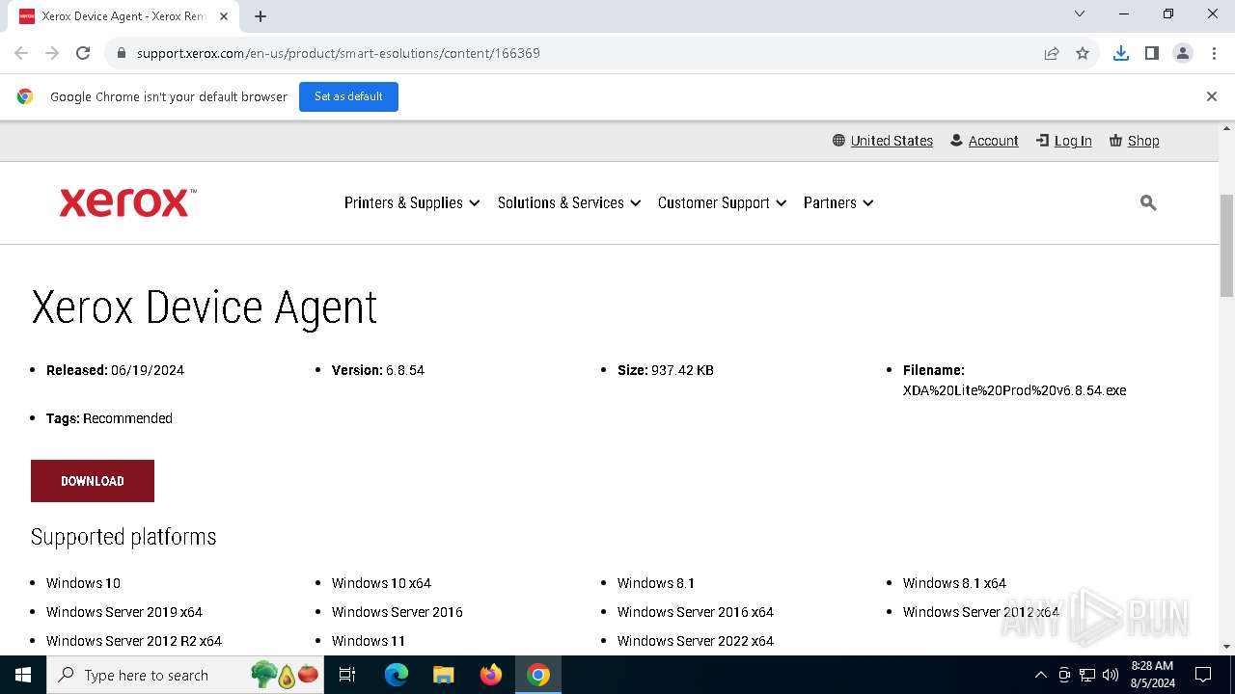Launch Microsoft Edge from the taskbar
The image size is (1235, 694).
[397, 675]
